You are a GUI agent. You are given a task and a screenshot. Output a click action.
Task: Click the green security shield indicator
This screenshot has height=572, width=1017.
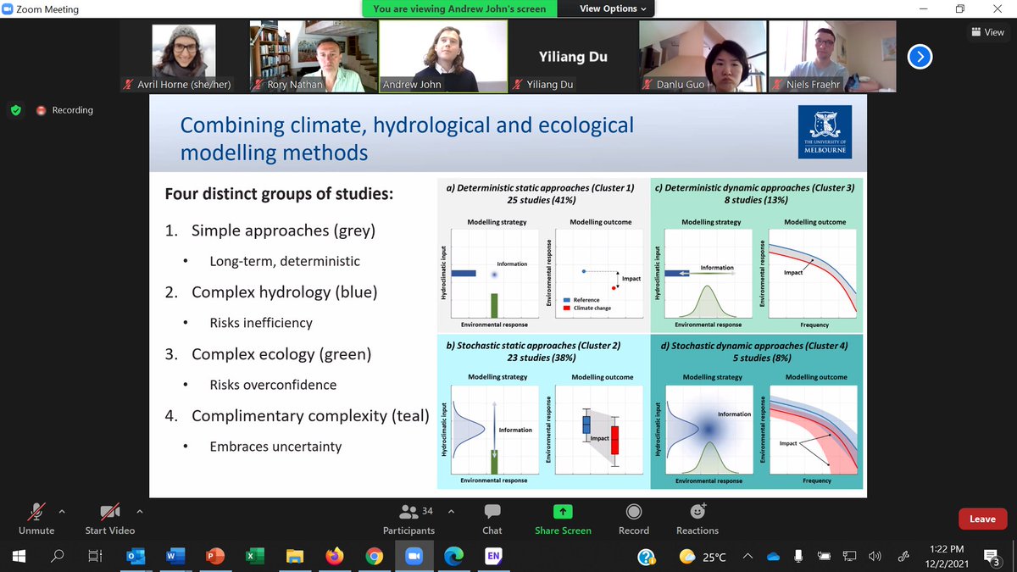click(x=16, y=110)
